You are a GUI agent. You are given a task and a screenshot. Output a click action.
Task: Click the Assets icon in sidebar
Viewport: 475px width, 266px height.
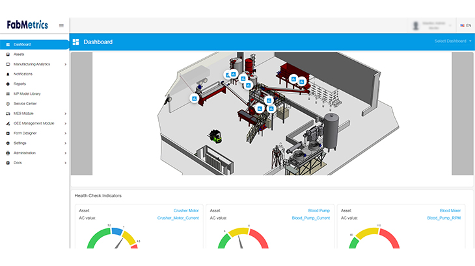tap(8, 54)
